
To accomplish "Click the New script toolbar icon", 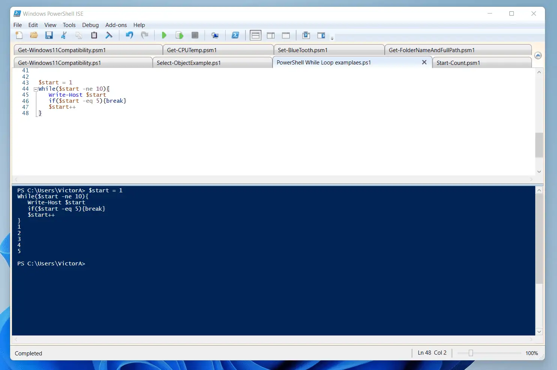I will point(19,35).
